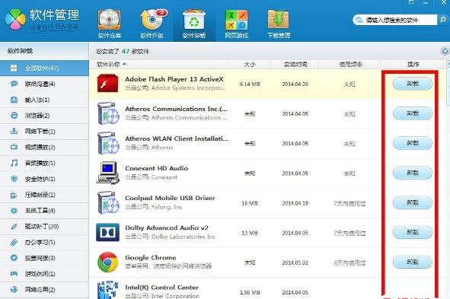The image size is (450, 299).
Task: Uninstall Google Chrome
Action: click(413, 262)
